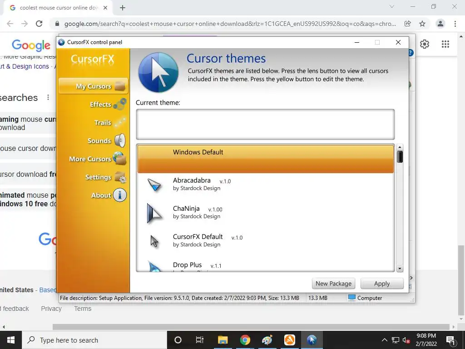The width and height of the screenshot is (465, 349).
Task: Click the theme list scroll-down arrow
Action: coord(400,269)
